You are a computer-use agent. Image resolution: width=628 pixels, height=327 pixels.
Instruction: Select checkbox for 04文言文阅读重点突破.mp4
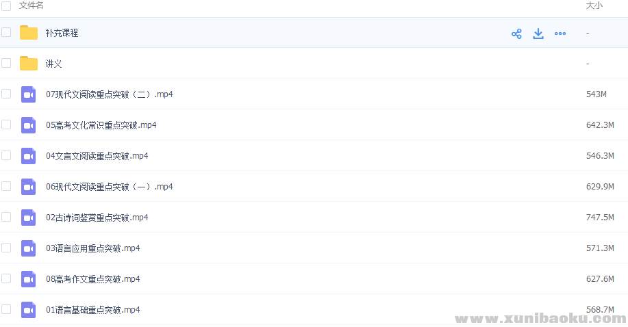pyautogui.click(x=6, y=155)
